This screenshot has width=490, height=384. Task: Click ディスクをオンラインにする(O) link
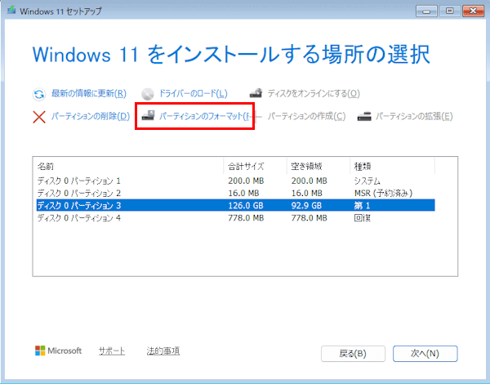pos(314,93)
